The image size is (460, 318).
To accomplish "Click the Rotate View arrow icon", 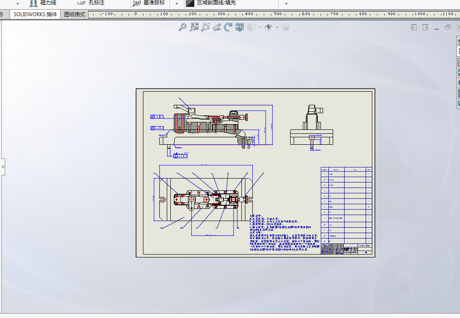I will (x=228, y=27).
